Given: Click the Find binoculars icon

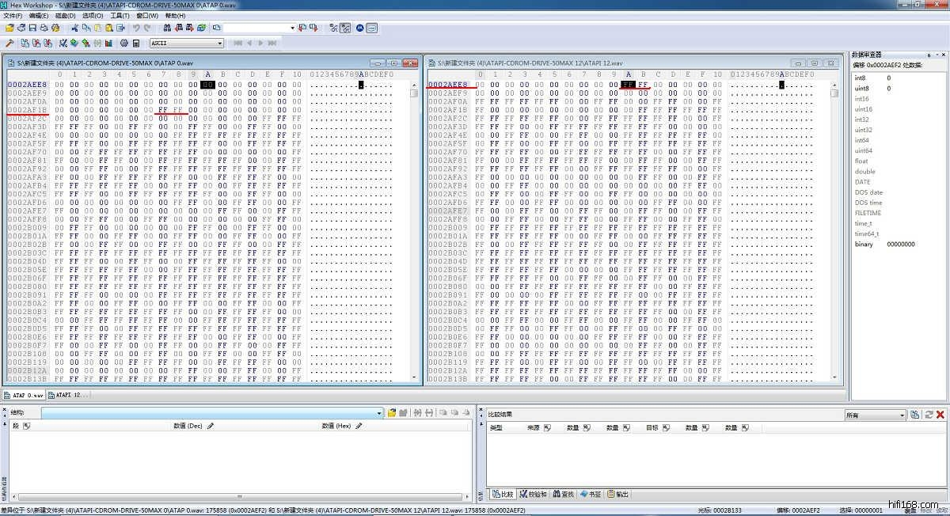Looking at the screenshot, I should 168,28.
